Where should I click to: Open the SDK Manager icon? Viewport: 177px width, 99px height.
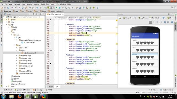90,8
